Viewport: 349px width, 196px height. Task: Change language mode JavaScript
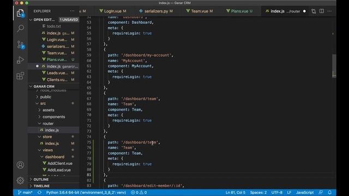[x=305, y=192]
